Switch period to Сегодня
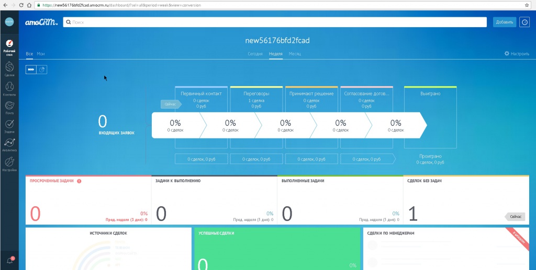This screenshot has height=270, width=536. (x=255, y=54)
